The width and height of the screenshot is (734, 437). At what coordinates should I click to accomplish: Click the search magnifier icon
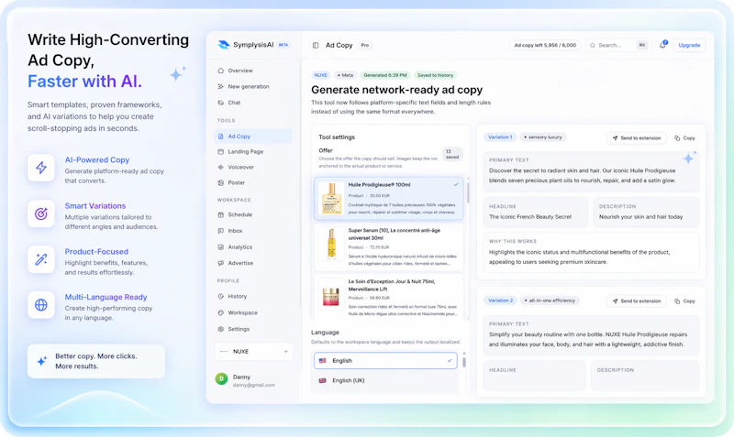pos(593,45)
